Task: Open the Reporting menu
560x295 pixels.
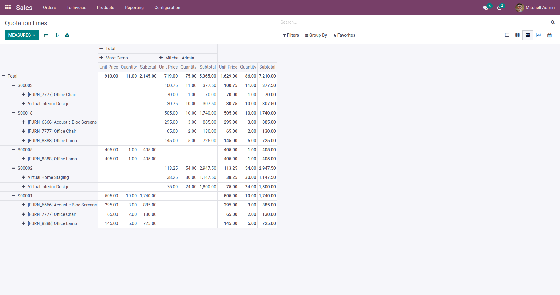Action: pyautogui.click(x=134, y=8)
